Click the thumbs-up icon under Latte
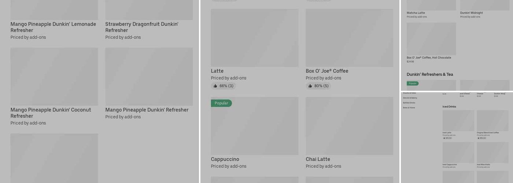 coord(215,86)
